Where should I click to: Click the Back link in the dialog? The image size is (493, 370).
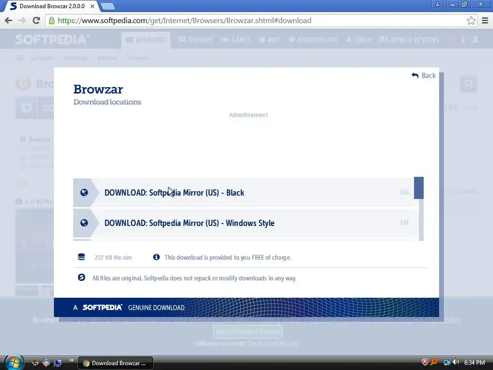coord(424,76)
